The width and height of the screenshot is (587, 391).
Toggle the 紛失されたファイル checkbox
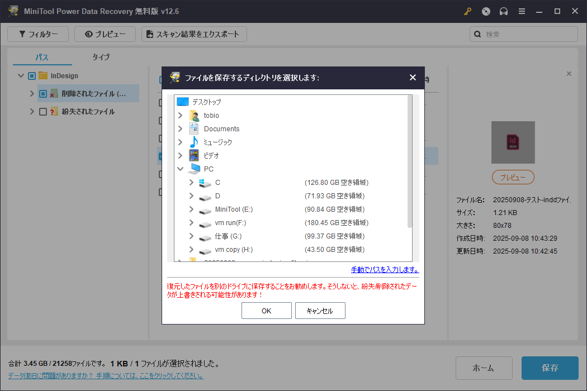[43, 112]
